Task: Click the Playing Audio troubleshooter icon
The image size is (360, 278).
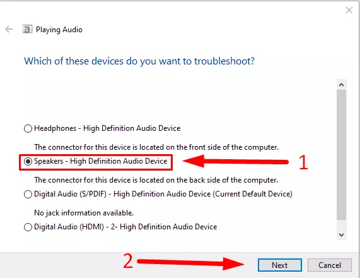Action: [27, 29]
